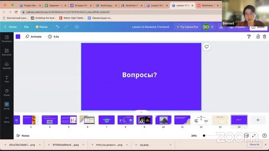The image size is (269, 151).
Task: Select slide 12 thumbnail
Action: click(x=201, y=120)
